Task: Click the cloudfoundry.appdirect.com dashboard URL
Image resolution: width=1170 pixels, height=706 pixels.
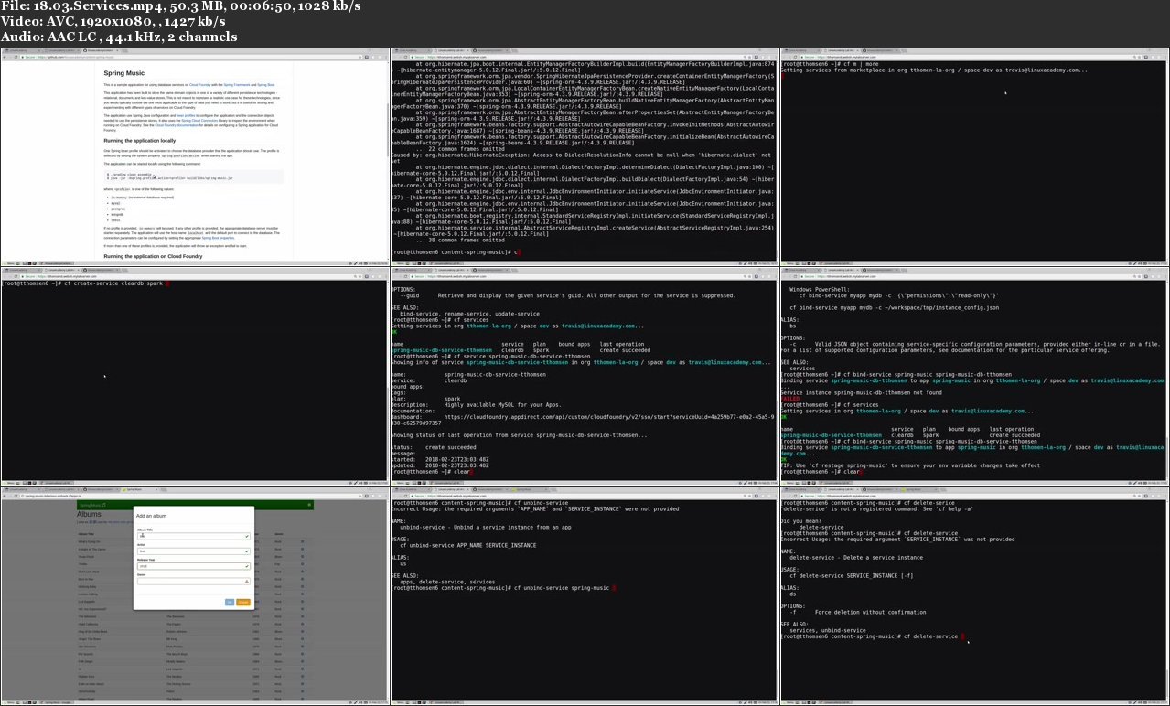Action: 610,417
